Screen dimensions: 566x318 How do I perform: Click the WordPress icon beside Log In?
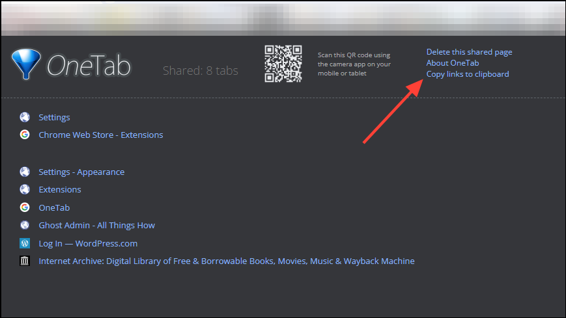[x=25, y=243]
